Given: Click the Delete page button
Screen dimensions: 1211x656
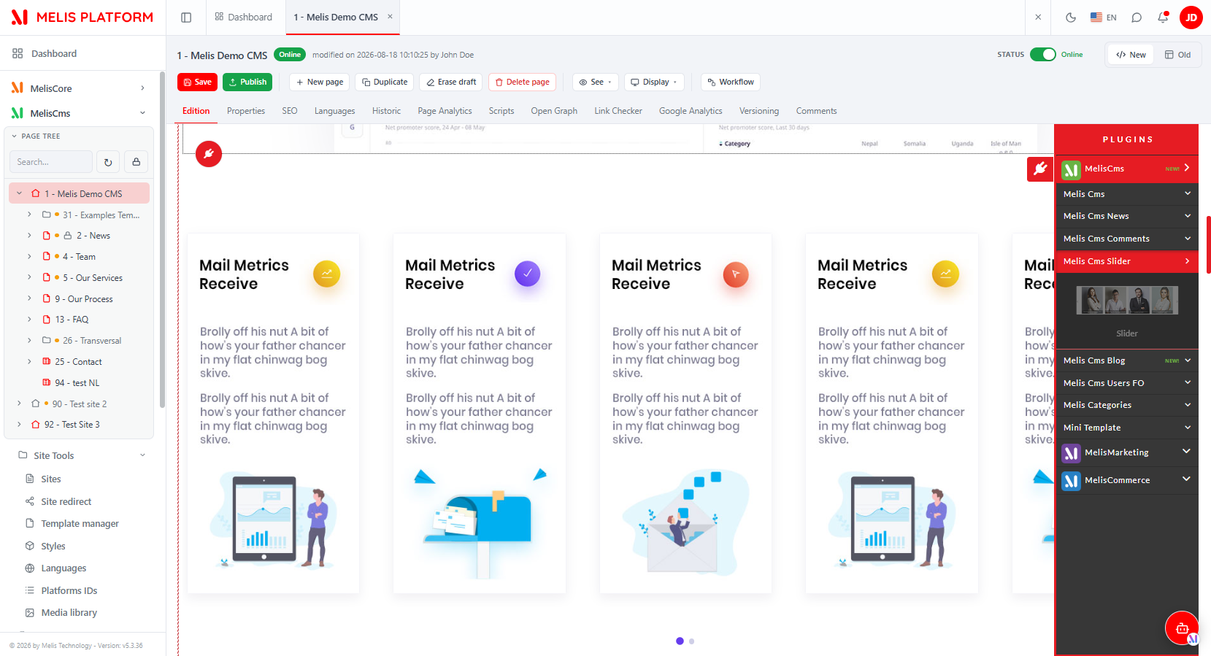Looking at the screenshot, I should click(x=522, y=82).
